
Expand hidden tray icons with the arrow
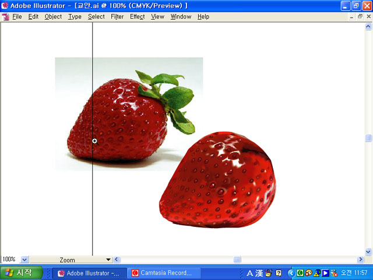[291, 273]
